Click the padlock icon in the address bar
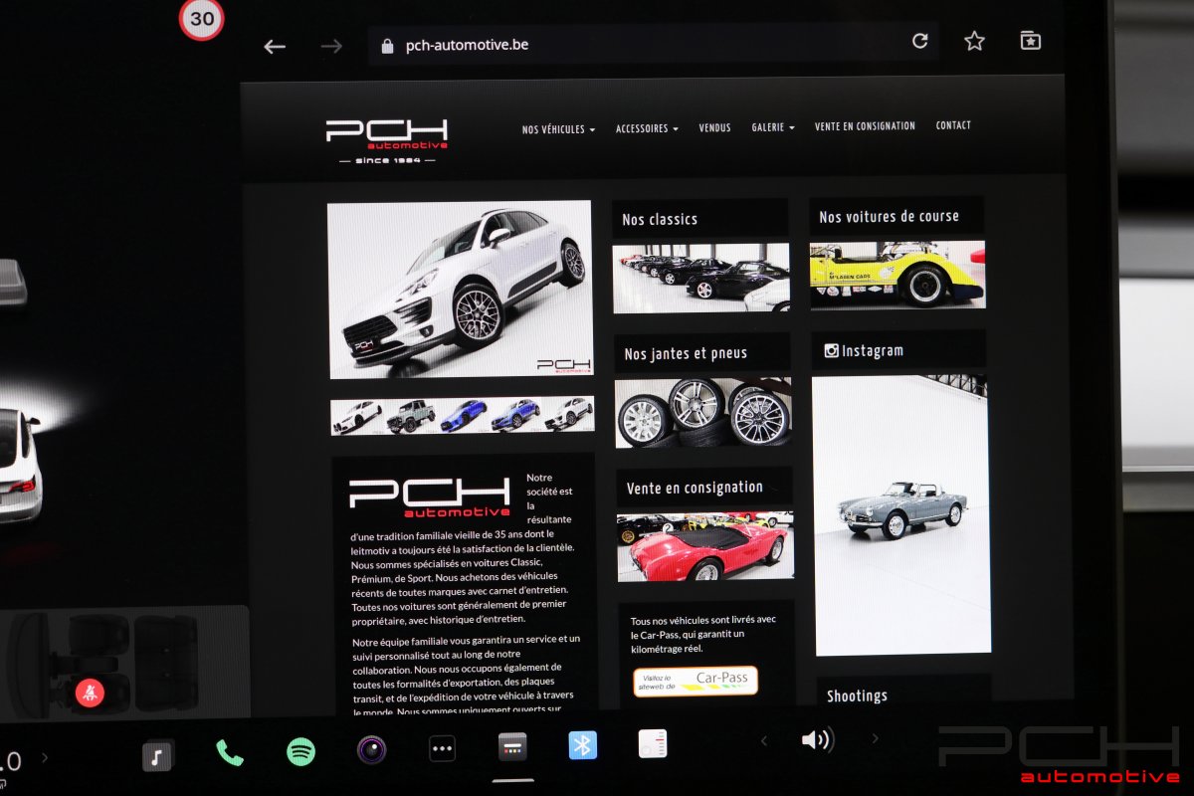The width and height of the screenshot is (1194, 796). pos(387,46)
